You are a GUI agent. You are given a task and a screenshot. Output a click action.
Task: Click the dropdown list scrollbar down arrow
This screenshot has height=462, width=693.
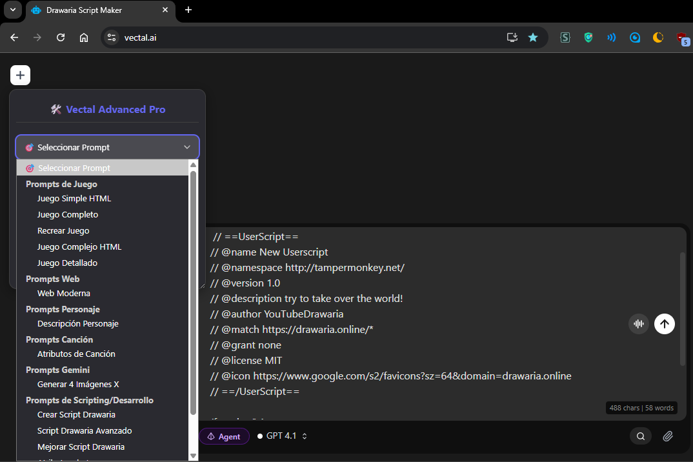tap(193, 456)
